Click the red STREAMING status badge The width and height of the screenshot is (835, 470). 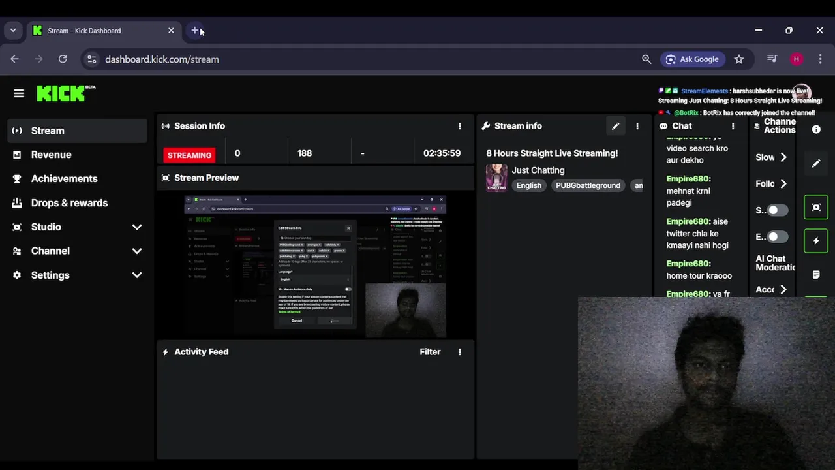pos(189,155)
